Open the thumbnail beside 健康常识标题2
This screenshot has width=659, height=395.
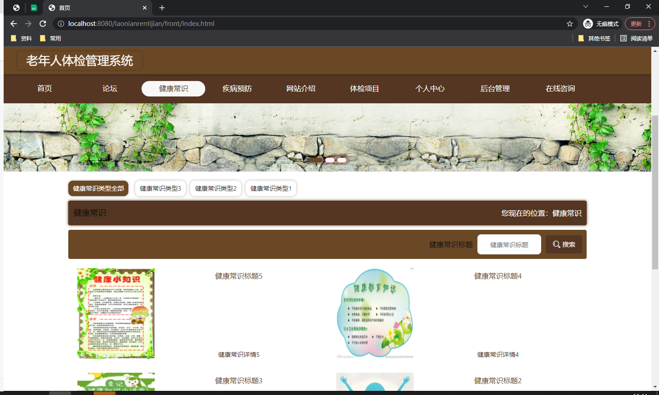(375, 382)
